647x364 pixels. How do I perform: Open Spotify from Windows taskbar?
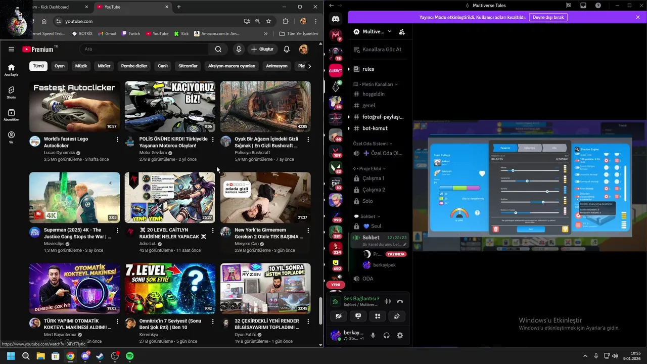[x=129, y=356]
